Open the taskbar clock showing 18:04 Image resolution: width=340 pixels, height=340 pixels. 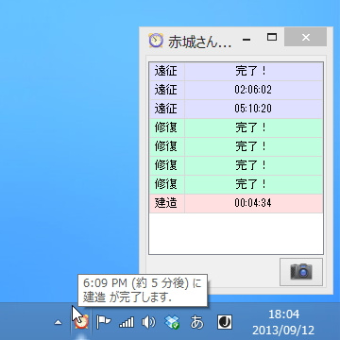point(283,322)
